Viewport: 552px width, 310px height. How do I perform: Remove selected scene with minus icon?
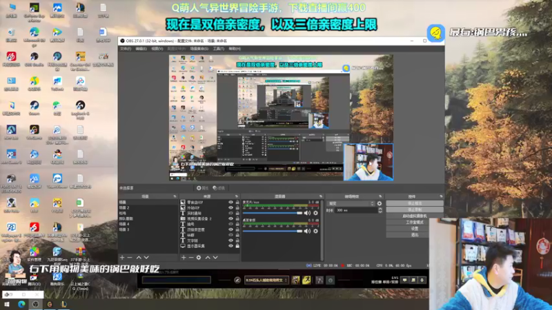[x=130, y=258]
